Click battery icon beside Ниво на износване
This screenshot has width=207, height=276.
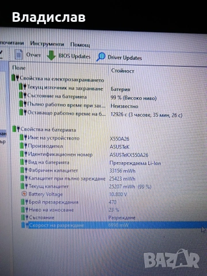point(25,209)
